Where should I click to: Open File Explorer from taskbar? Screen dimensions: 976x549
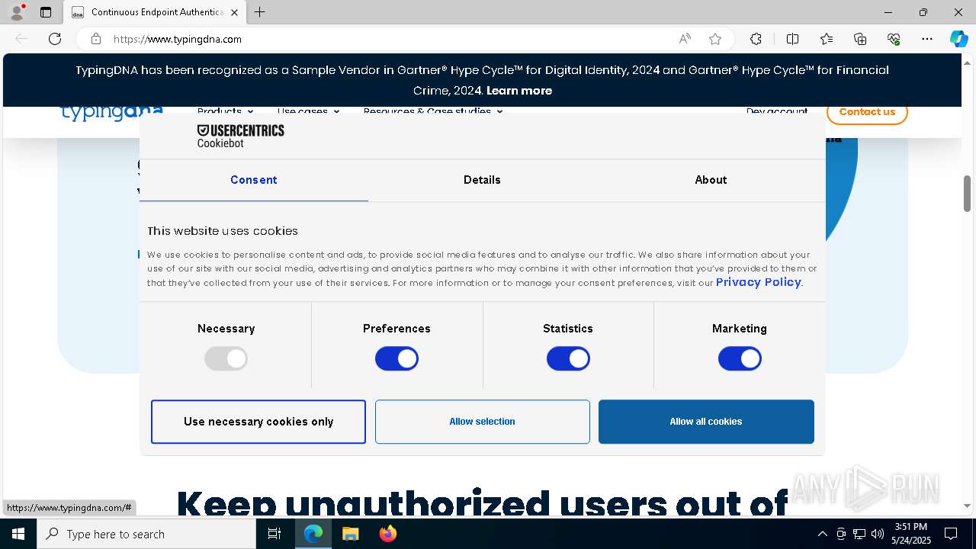coord(350,534)
